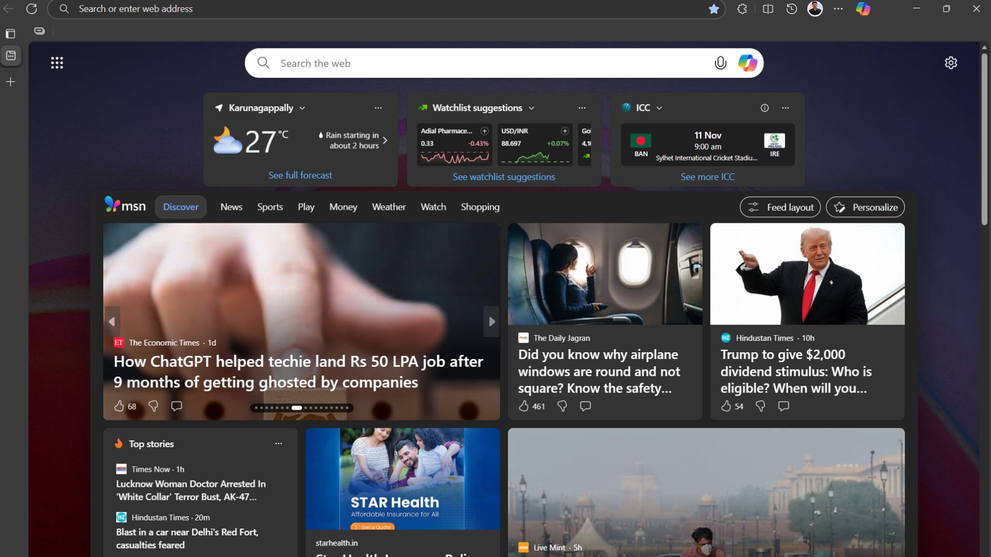The image size is (991, 557).
Task: Dislike the Trump stimulus article
Action: [760, 406]
